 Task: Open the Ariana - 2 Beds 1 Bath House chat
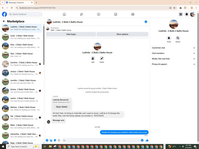coord(21,91)
